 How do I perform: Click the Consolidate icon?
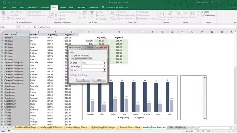137,12
